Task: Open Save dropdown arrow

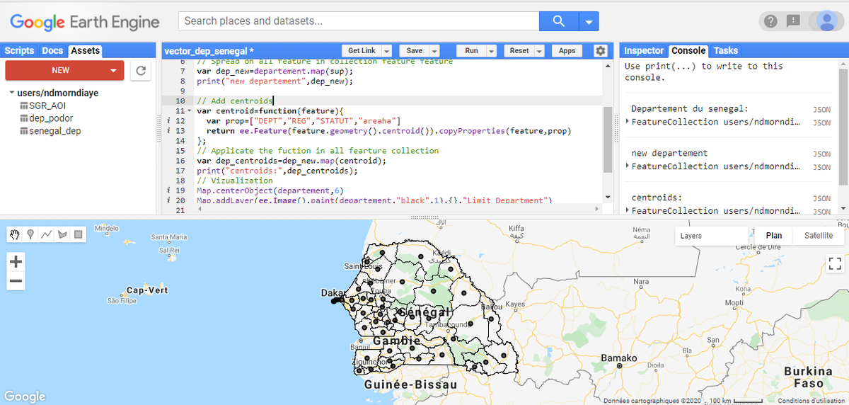Action: 434,51
